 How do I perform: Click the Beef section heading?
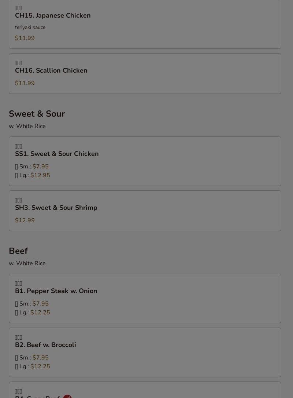pyautogui.click(x=18, y=251)
